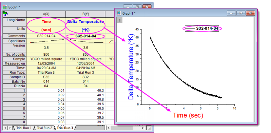This screenshot has height=133, width=271.
Task: Select row 5 header
Action: (x=15, y=109)
